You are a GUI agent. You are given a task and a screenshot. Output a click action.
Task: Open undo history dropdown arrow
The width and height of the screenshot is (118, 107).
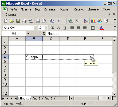pos(64,21)
